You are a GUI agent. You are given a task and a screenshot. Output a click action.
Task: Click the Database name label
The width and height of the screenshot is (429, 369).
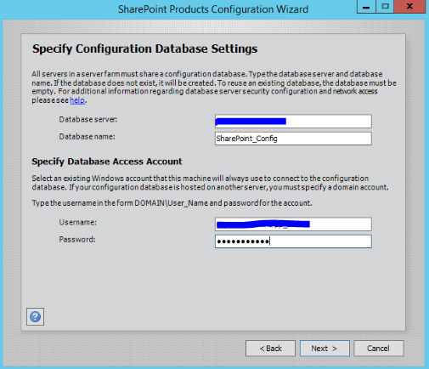[87, 137]
